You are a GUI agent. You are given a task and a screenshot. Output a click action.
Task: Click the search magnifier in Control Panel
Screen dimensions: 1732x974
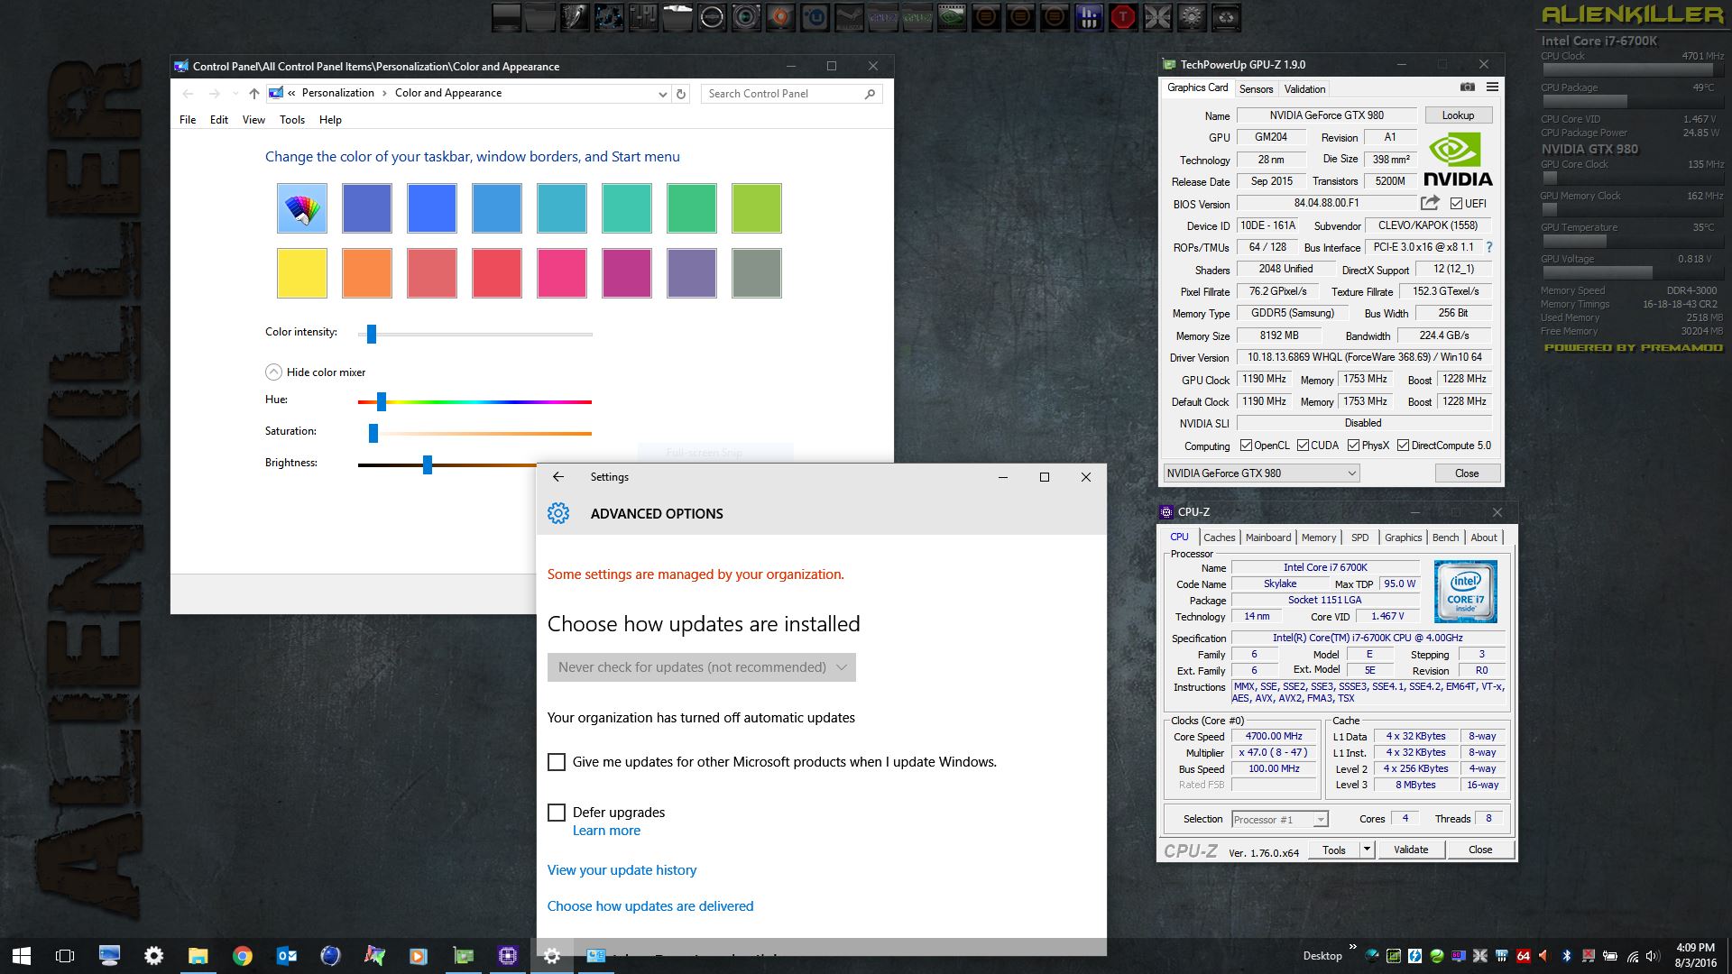coord(870,94)
